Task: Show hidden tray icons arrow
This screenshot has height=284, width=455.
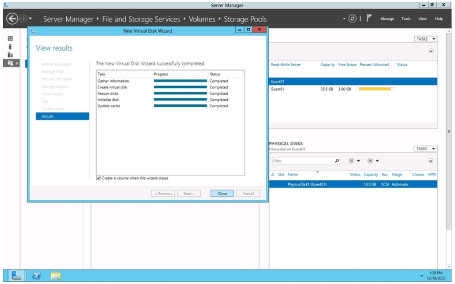Action: point(421,275)
